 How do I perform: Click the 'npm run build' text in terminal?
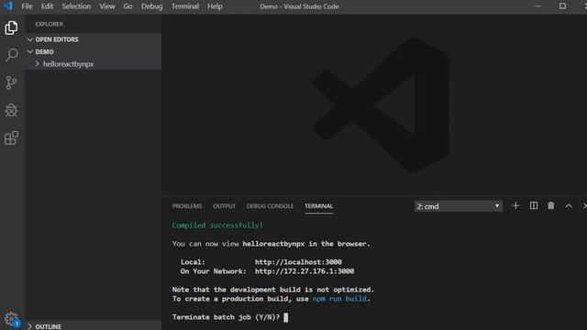click(339, 299)
